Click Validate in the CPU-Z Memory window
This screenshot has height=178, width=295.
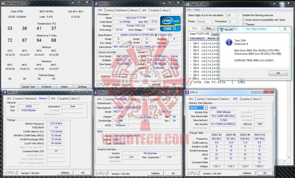pyautogui.click(x=65, y=173)
